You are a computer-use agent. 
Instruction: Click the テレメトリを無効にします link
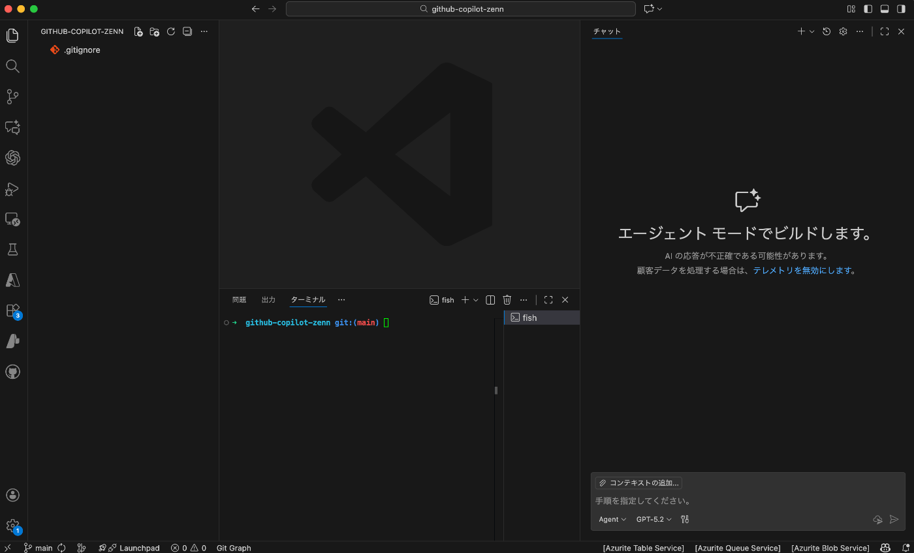[802, 271]
